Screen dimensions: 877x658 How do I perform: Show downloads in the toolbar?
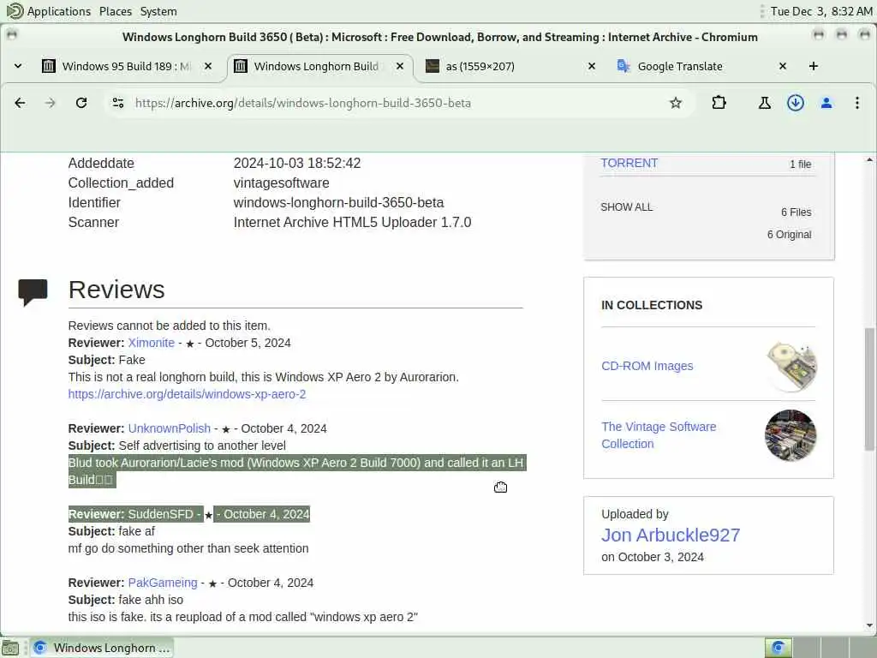tap(796, 103)
